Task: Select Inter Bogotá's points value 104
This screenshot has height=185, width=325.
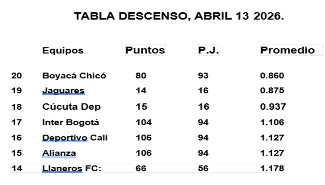Action: click(143, 122)
